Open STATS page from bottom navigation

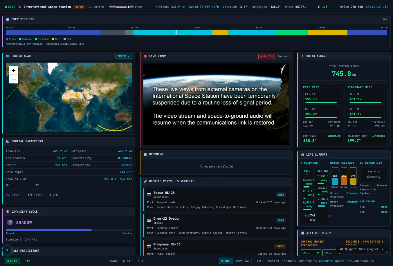pos(128,261)
